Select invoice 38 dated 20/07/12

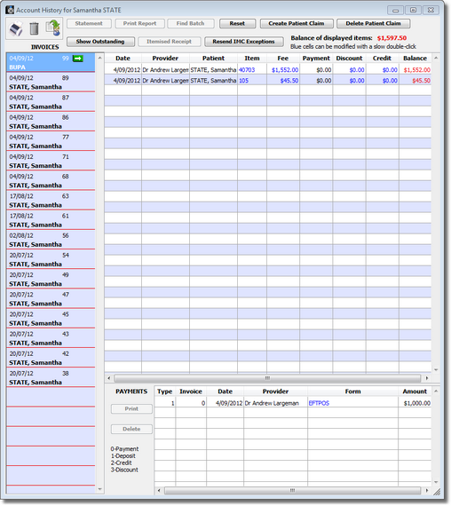pyautogui.click(x=51, y=377)
